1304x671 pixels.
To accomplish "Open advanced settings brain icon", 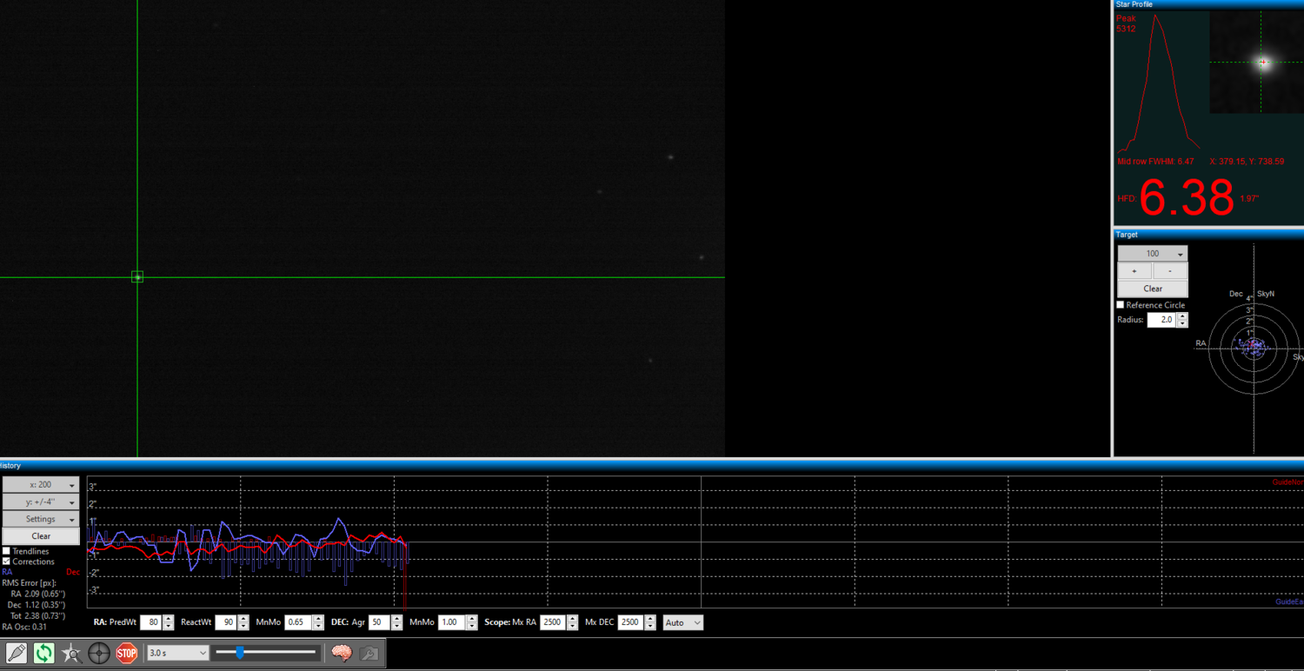I will coord(342,653).
